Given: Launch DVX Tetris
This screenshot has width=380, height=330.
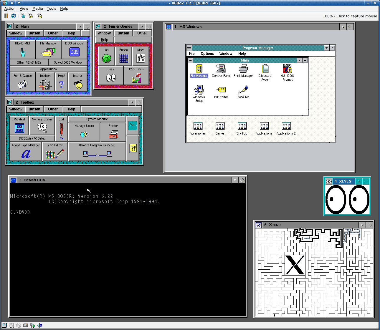Looking at the screenshot, I should (x=136, y=75).
